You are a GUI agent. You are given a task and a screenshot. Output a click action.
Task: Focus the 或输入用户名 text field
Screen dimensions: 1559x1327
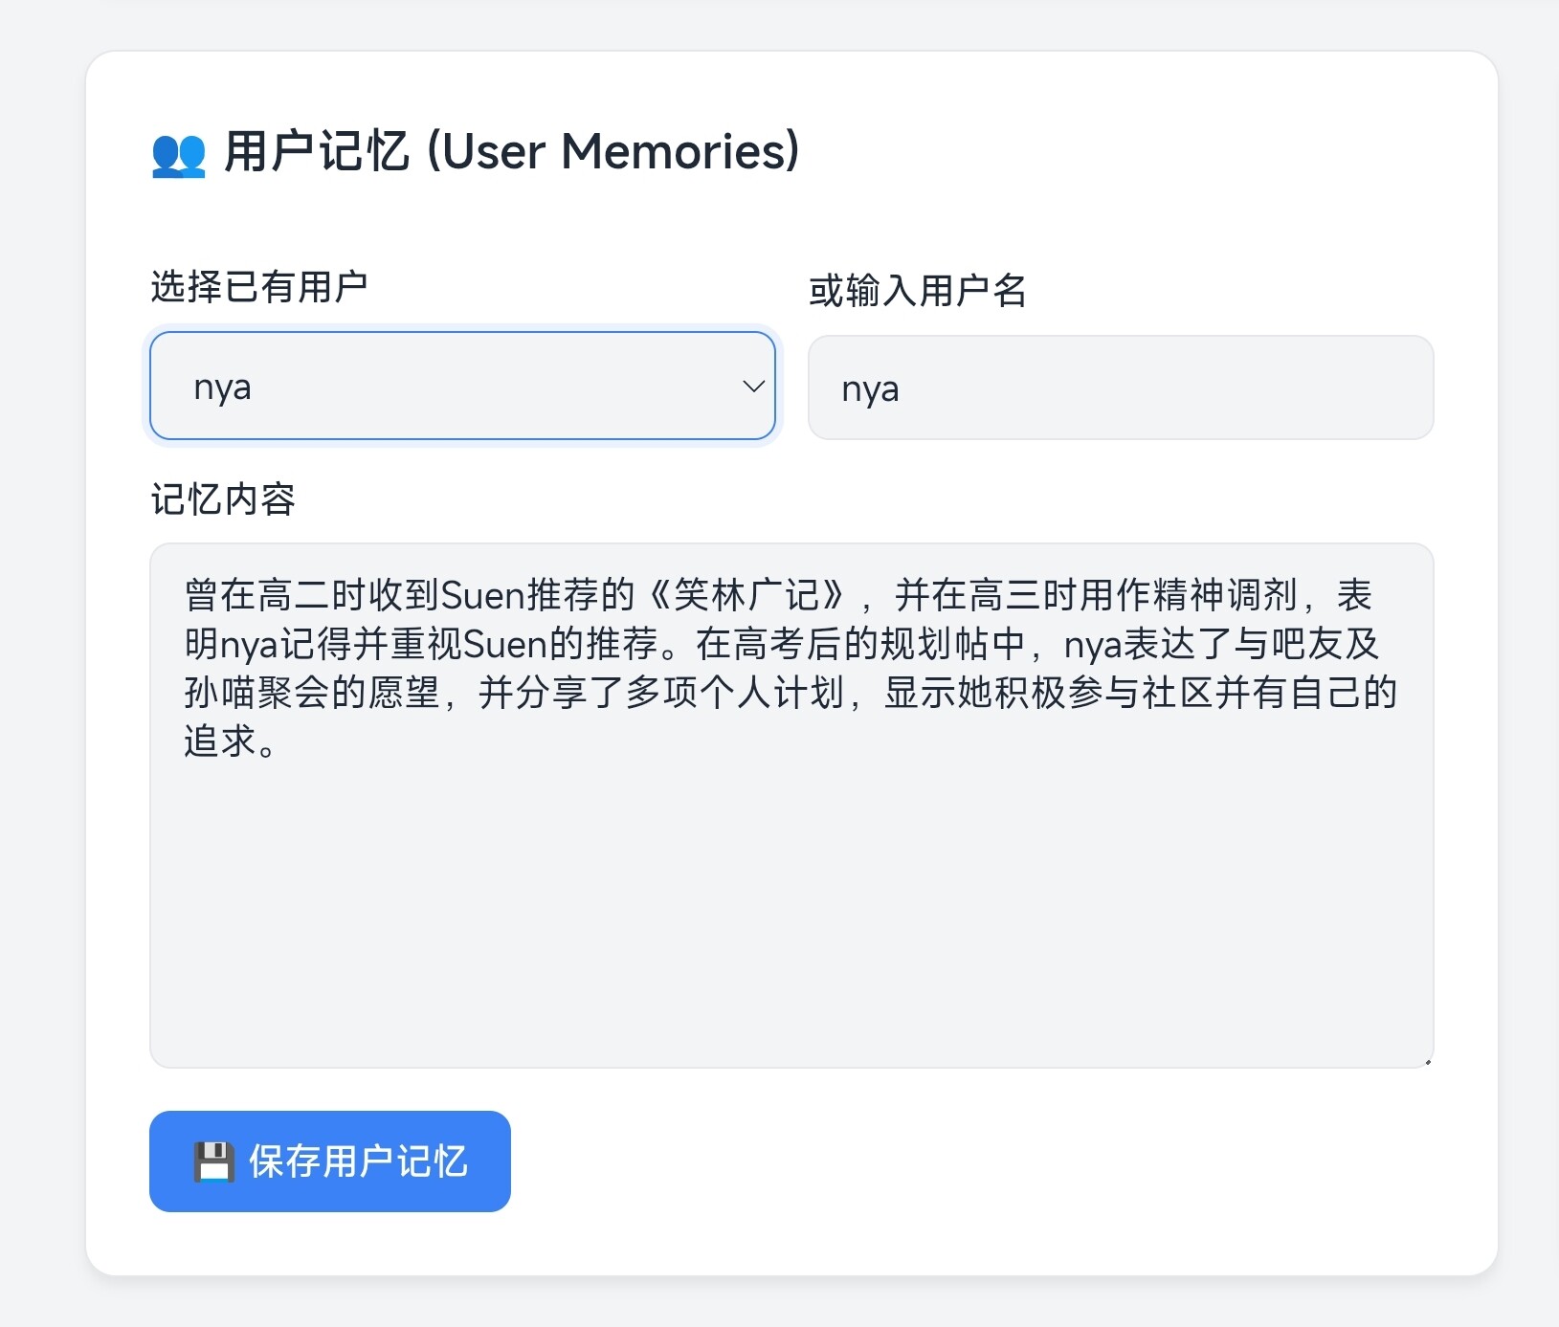click(x=1120, y=387)
